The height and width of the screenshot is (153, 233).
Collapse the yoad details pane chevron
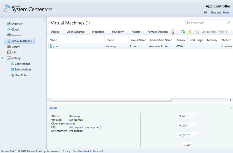point(231,107)
